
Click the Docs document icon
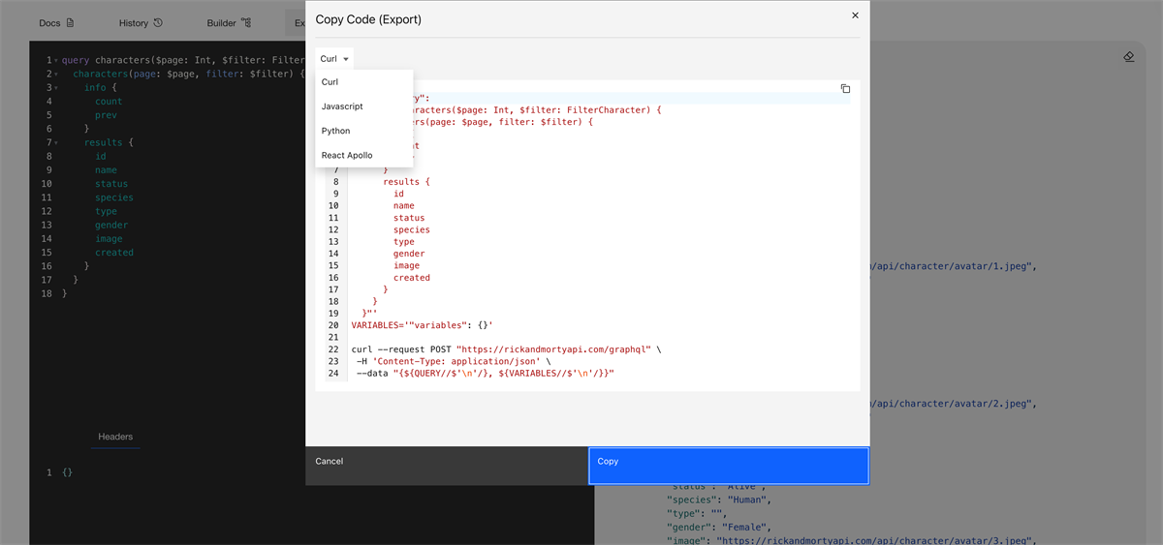pyautogui.click(x=70, y=22)
